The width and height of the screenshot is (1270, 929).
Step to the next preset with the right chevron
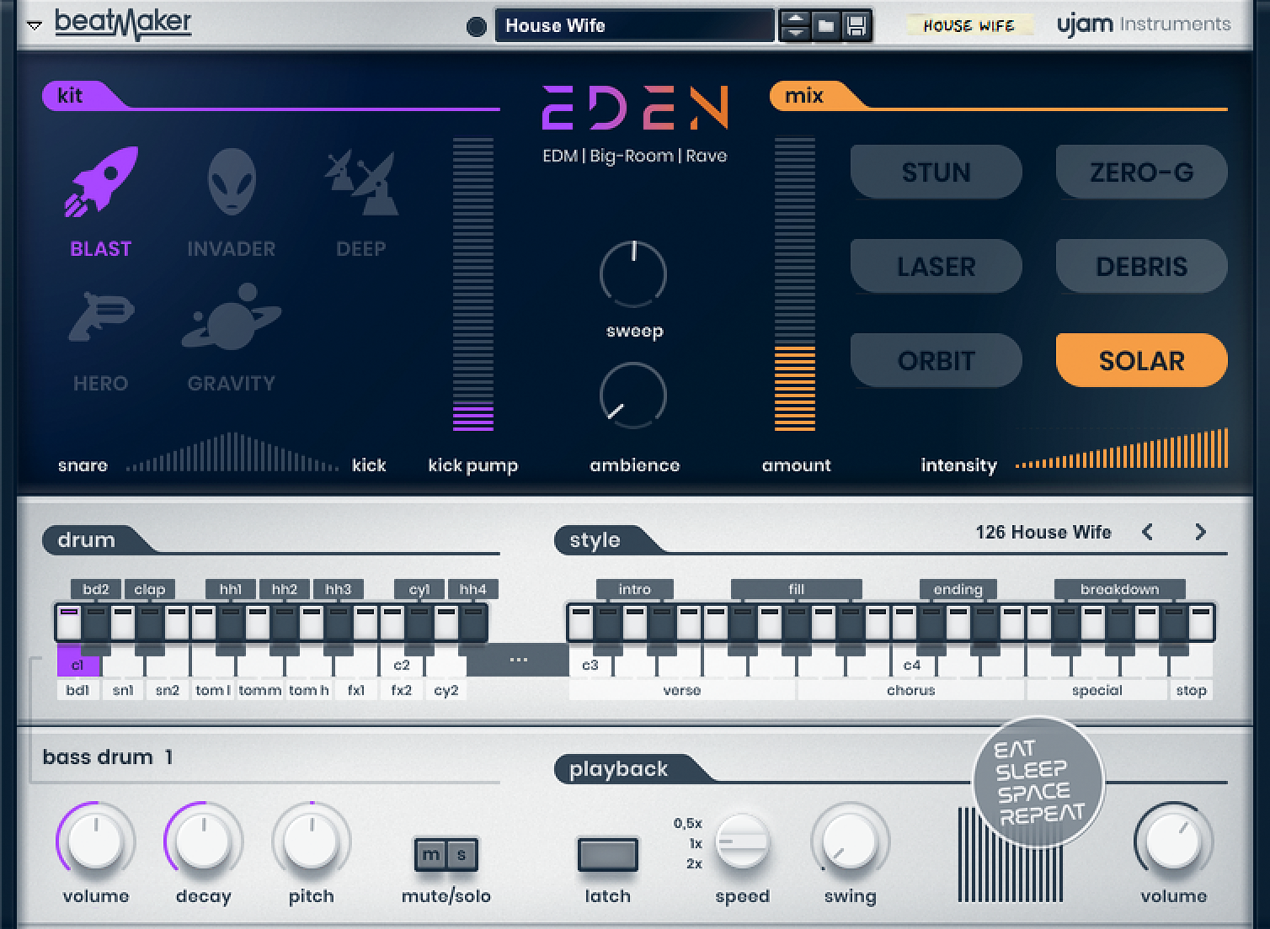[1201, 532]
